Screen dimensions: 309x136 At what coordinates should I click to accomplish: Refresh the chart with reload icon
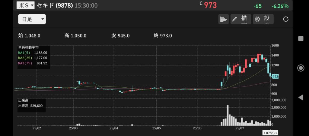click(x=285, y=19)
